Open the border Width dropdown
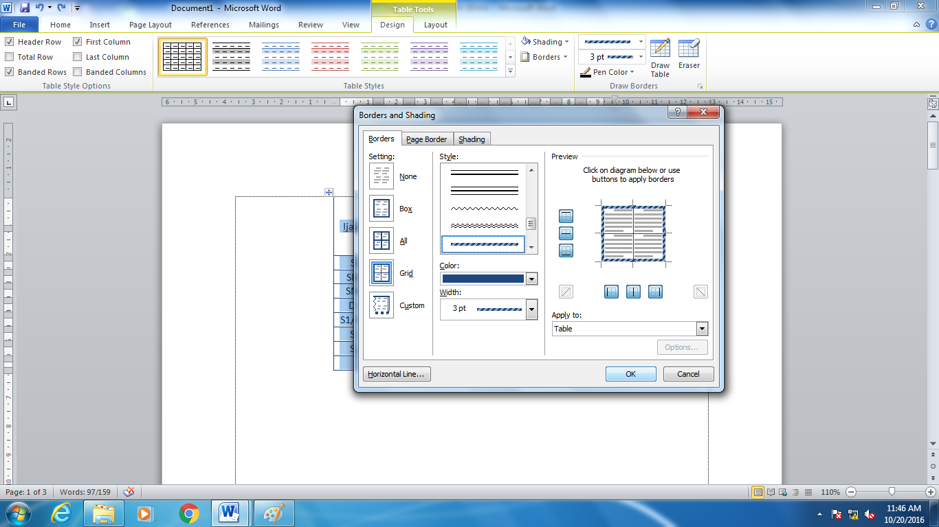This screenshot has width=939, height=527. 531,309
